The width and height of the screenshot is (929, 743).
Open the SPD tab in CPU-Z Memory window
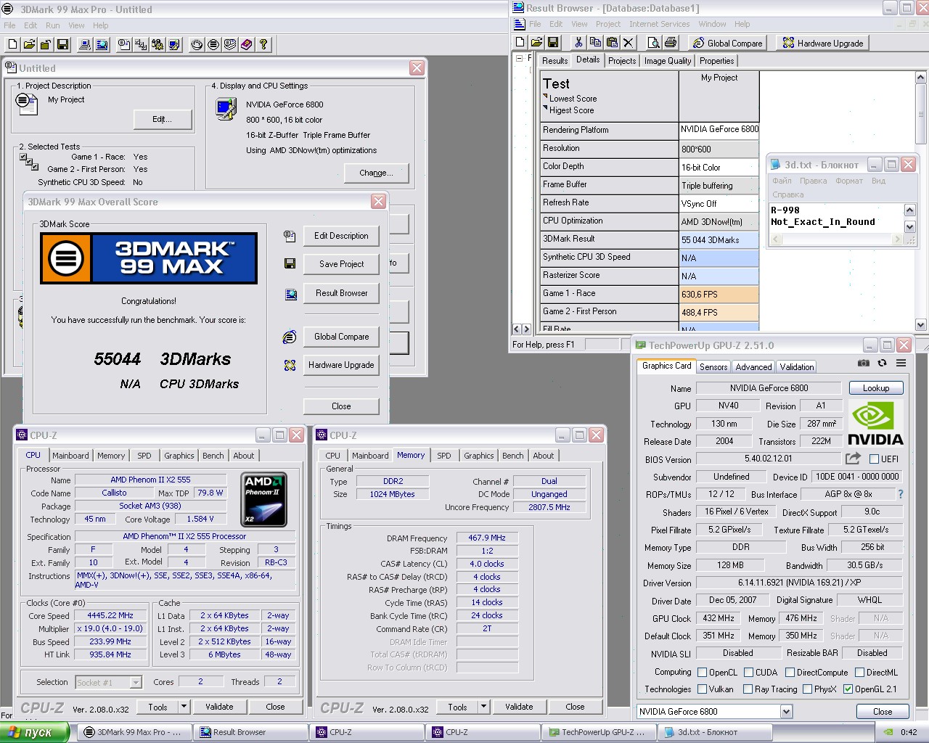(444, 456)
